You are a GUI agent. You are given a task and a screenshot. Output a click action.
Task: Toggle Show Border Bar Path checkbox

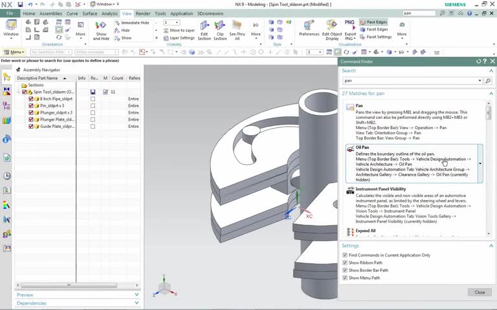(x=345, y=270)
